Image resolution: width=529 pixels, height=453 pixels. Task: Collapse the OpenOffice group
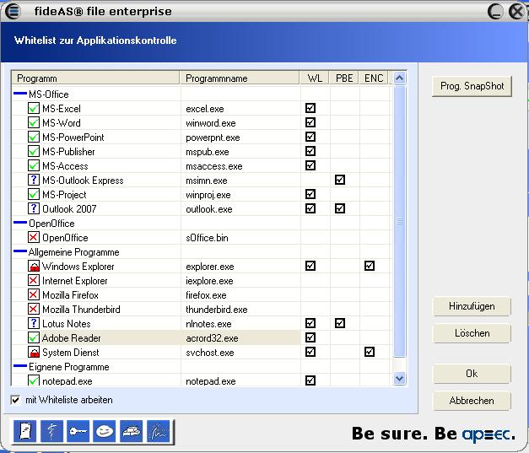(x=20, y=223)
